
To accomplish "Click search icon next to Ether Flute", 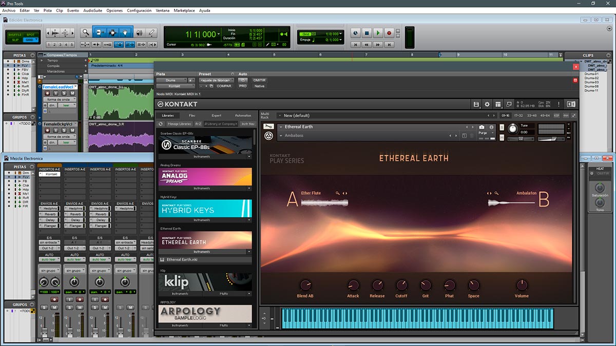I will [338, 193].
